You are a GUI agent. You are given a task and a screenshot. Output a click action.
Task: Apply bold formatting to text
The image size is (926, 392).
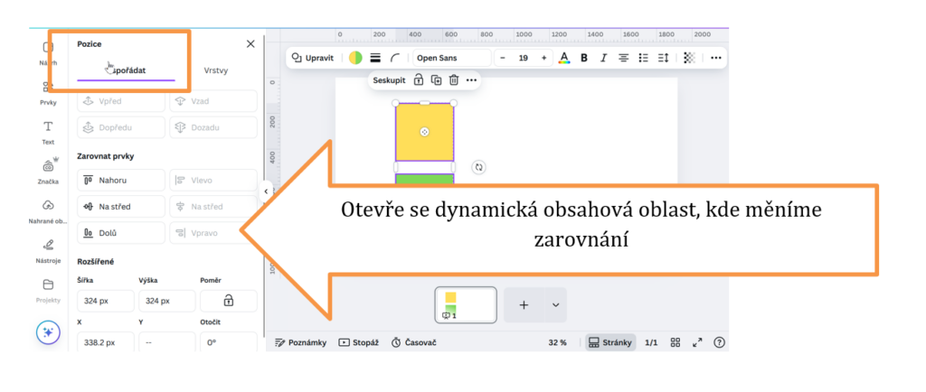pyautogui.click(x=584, y=58)
